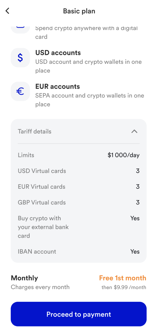Image resolution: width=156 pixels, height=329 pixels.
Task: Open the USD accounts feature title
Action: (58, 53)
